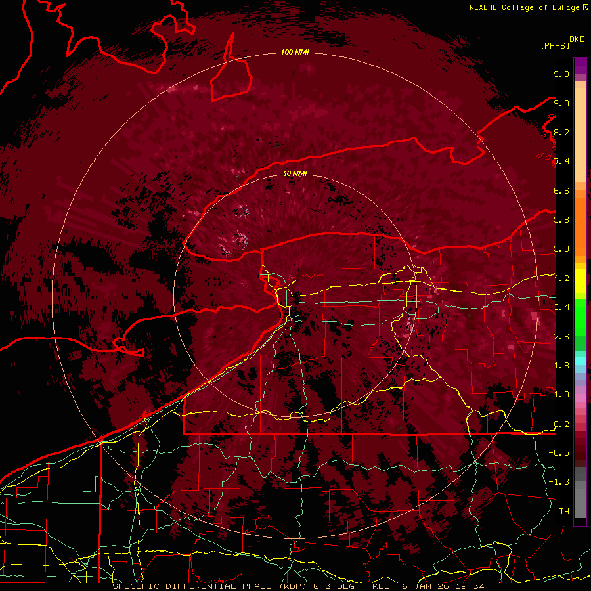Select the 7.4 scale value
Image resolution: width=591 pixels, height=591 pixels.
[x=561, y=162]
